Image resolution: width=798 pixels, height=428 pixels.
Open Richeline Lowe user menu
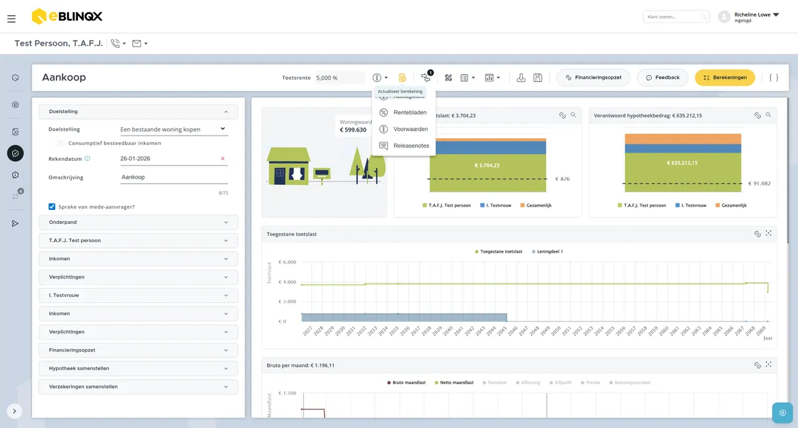(x=749, y=17)
